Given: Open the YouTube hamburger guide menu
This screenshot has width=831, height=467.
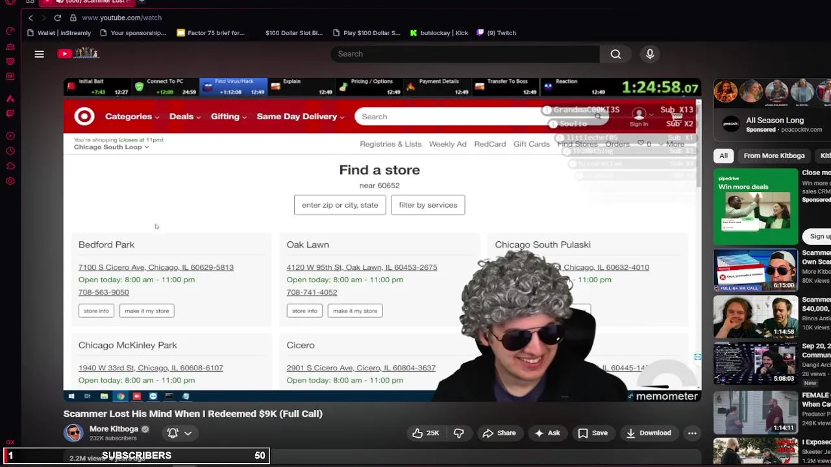Looking at the screenshot, I should tap(39, 54).
